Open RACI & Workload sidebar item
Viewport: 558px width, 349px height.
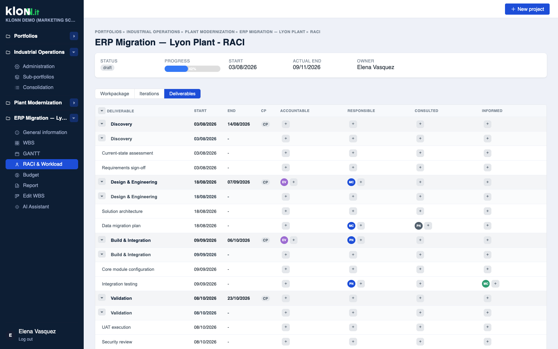(42, 164)
